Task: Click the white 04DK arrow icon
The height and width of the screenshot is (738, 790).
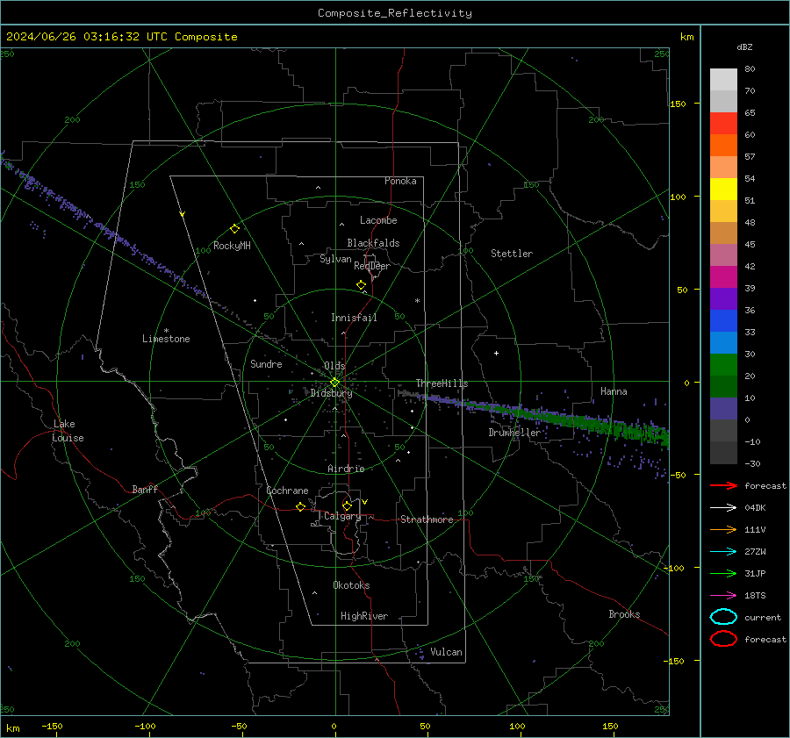Action: click(723, 508)
